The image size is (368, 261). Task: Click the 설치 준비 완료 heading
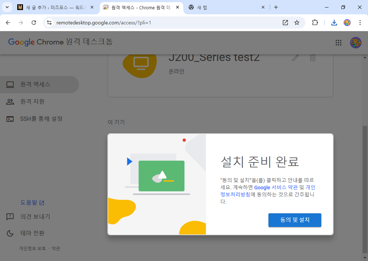coord(260,162)
